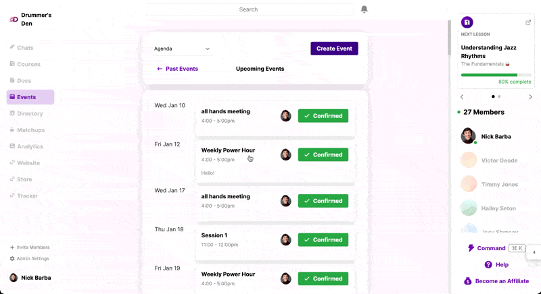Screen dimensions: 541x294
Task: Toggle Confirmed for Fri Jan 12 Power Hour
Action: pyautogui.click(x=323, y=154)
